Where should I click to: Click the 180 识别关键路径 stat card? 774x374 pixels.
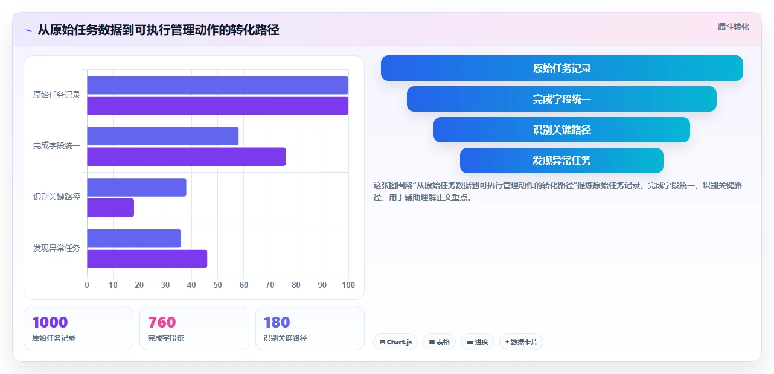pos(310,328)
